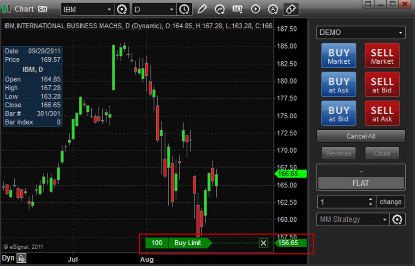Cancel the Buy Limit order with X
The width and height of the screenshot is (415, 266).
pos(263,243)
